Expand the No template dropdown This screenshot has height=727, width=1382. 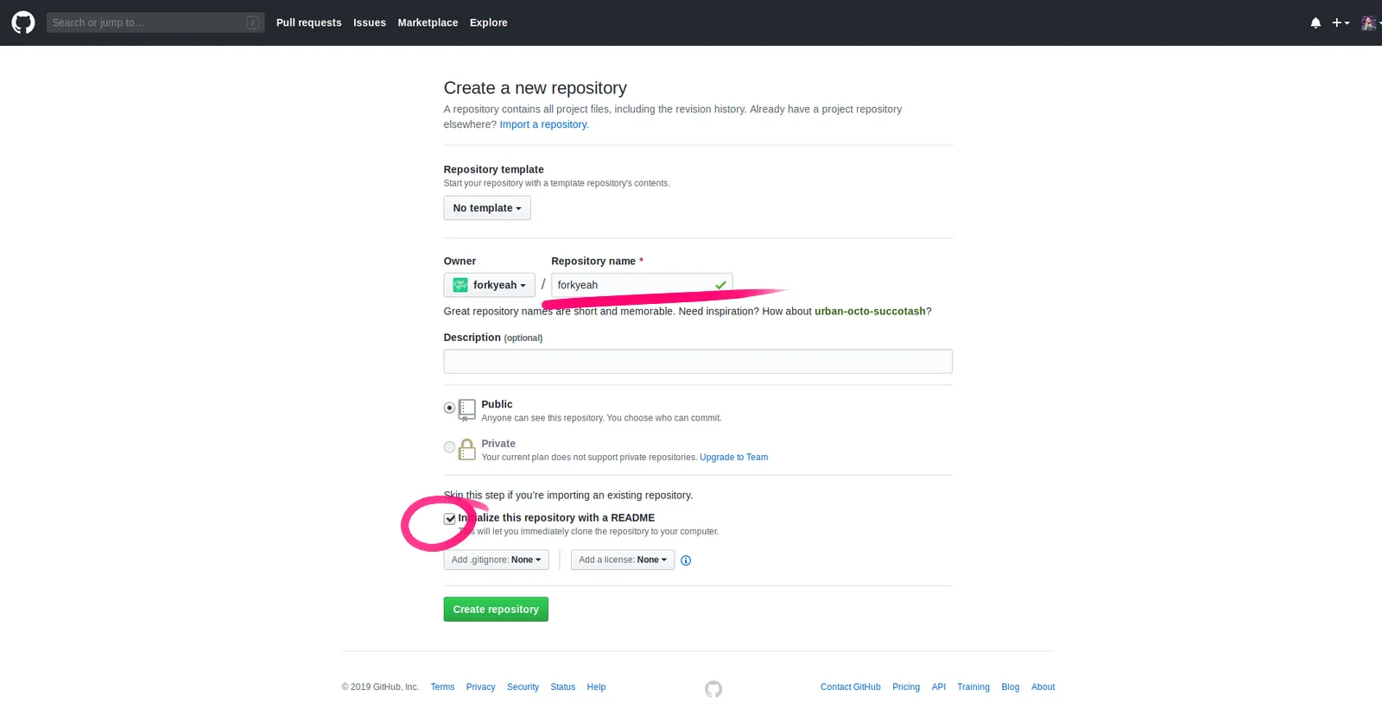[487, 208]
